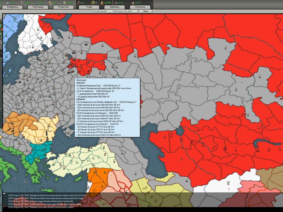Viewport: 283px width, 212px height.
Task: Click the oil drop icon beside 300
Action: tap(36, 3)
